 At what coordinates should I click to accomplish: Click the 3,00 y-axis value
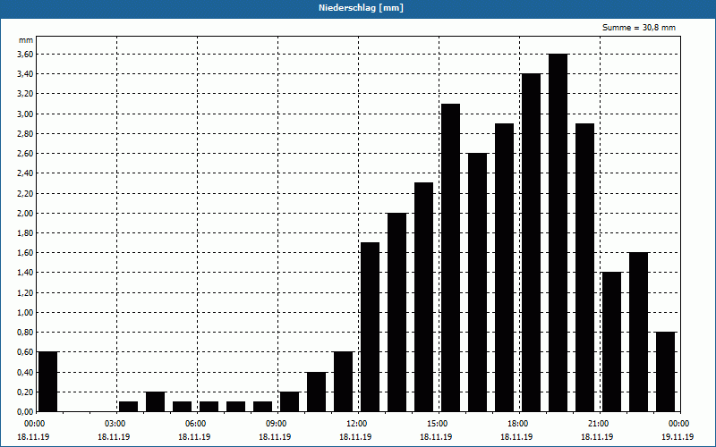26,114
